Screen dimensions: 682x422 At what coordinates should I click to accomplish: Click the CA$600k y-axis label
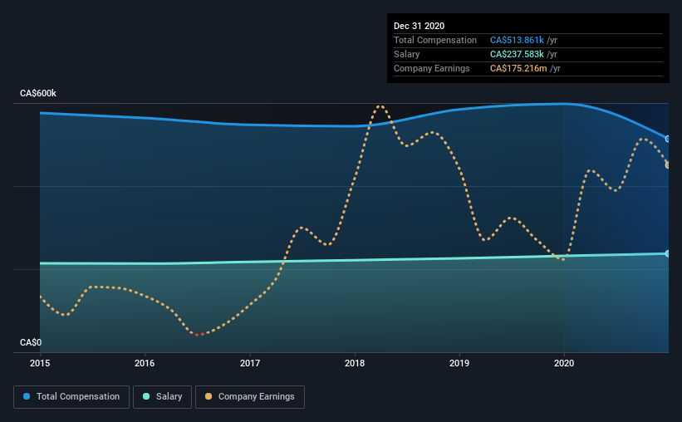(x=38, y=94)
